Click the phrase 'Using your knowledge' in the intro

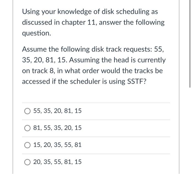coord(57,12)
